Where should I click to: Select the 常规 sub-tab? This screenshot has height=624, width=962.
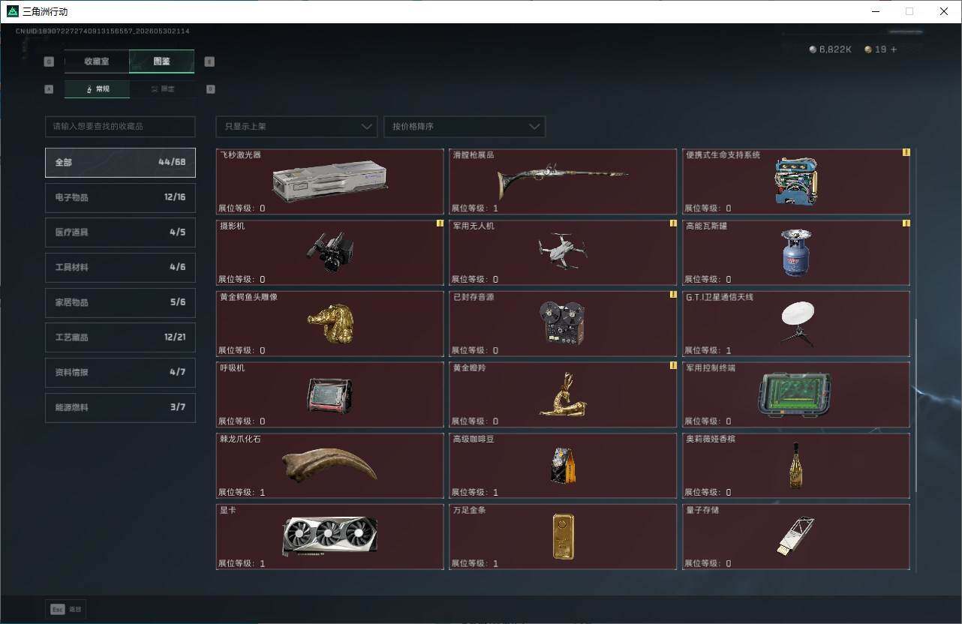[x=97, y=88]
